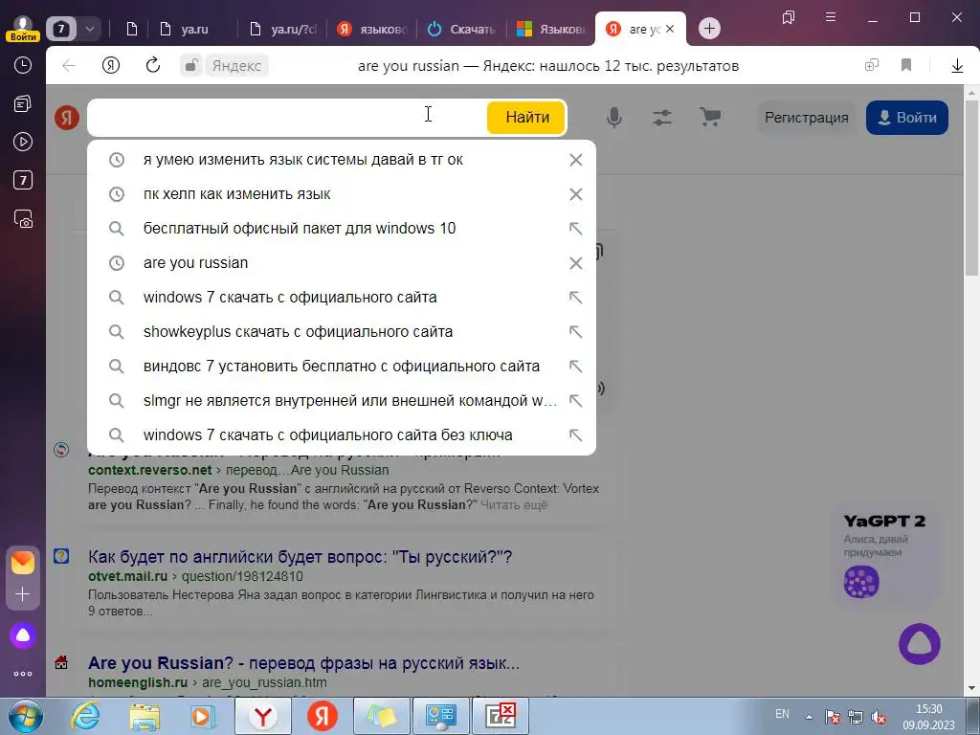Screen dimensions: 980x735
Task: Switch to the ya.ru tab
Action: 185,29
